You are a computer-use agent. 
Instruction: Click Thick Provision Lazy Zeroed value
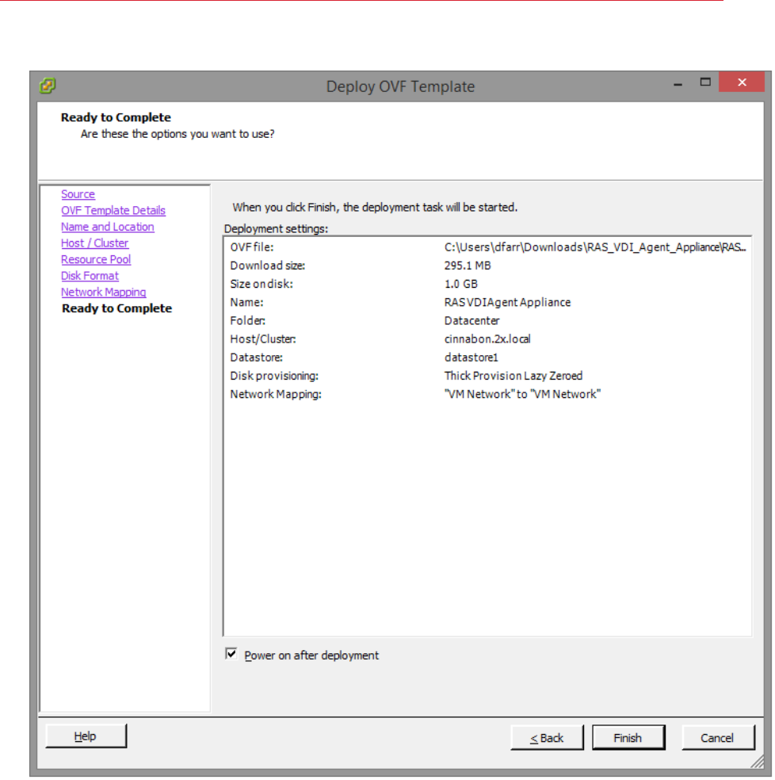513,376
